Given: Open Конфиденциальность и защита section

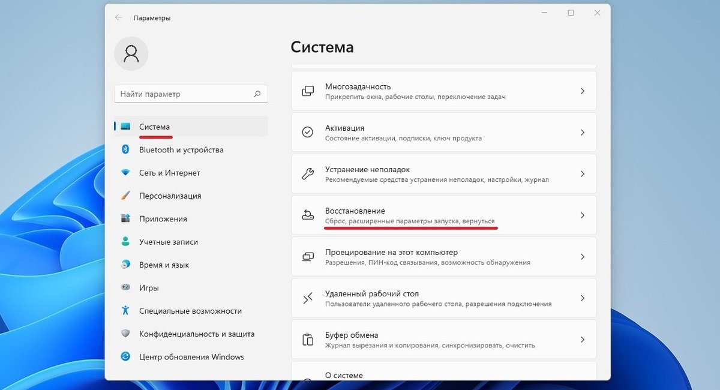Looking at the screenshot, I should click(191, 334).
